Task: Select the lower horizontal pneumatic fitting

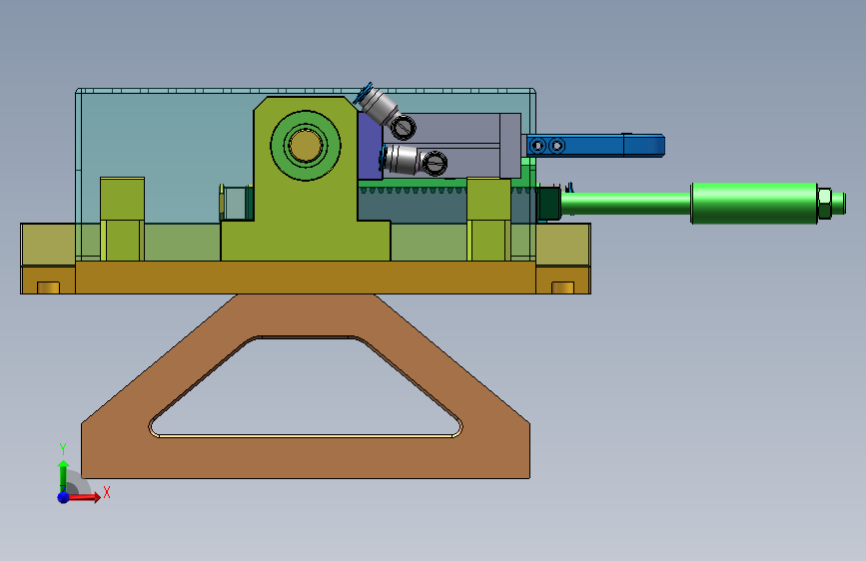Action: point(414,160)
